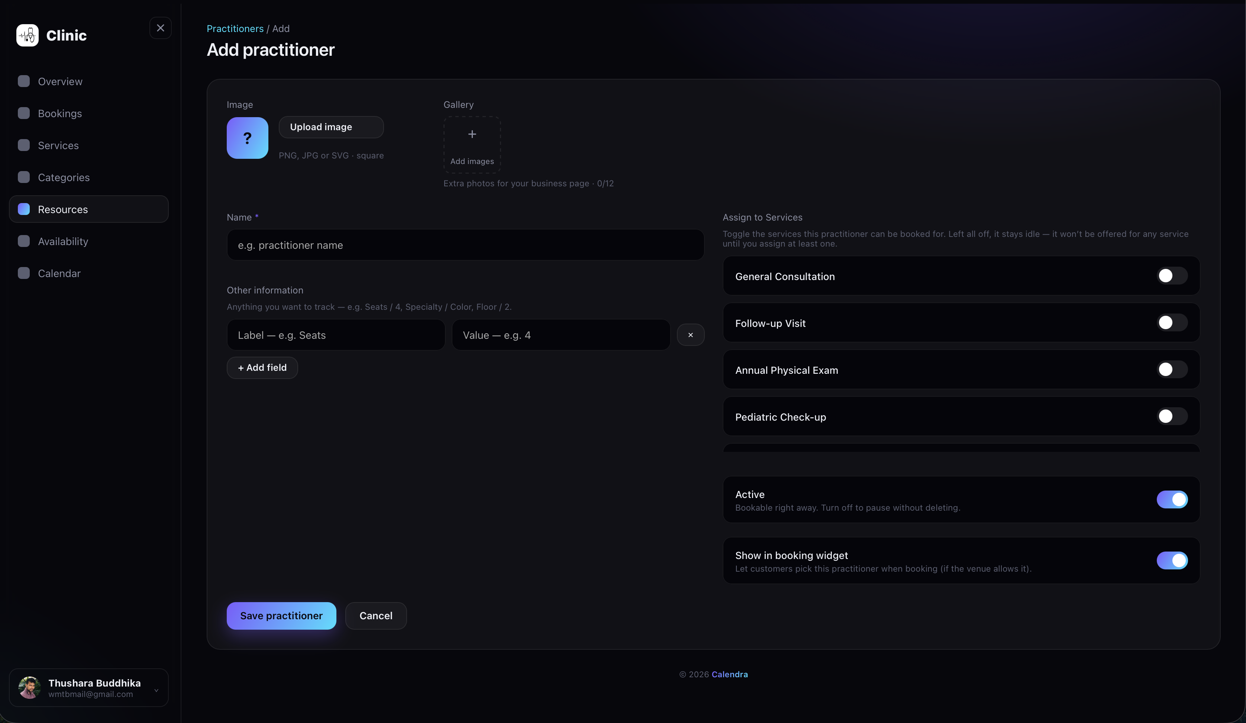Click the Clinic logo icon
This screenshot has height=723, width=1246.
(27, 35)
